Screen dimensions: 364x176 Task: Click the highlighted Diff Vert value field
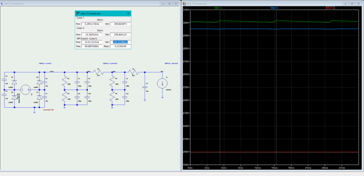click(120, 42)
